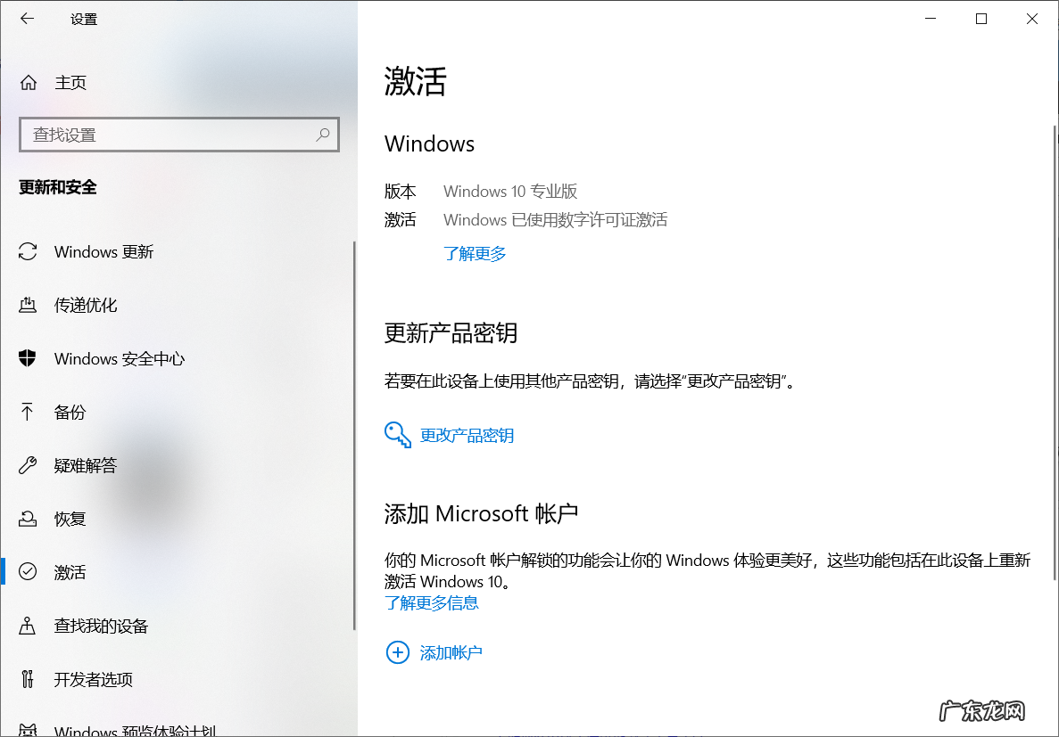Open 疑难解答 via its wrench icon
Viewport: 1059px width, 737px height.
click(x=27, y=465)
